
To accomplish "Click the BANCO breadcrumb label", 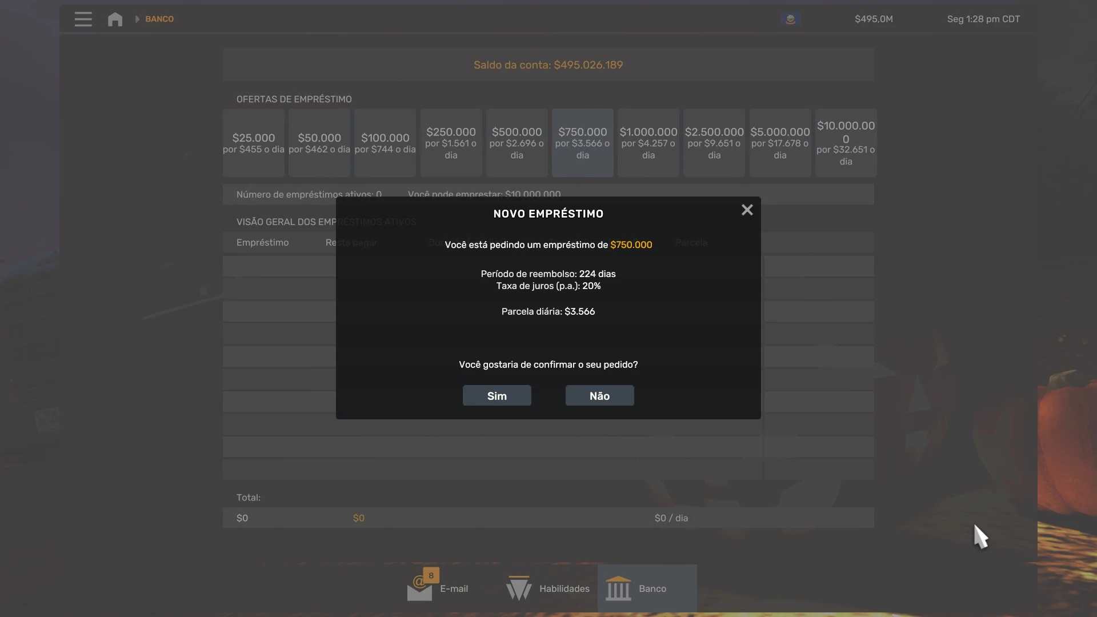I will point(159,19).
